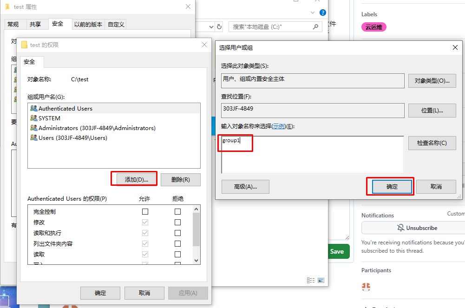Click the participant avatar
This screenshot has height=308, width=465.
coord(366,287)
